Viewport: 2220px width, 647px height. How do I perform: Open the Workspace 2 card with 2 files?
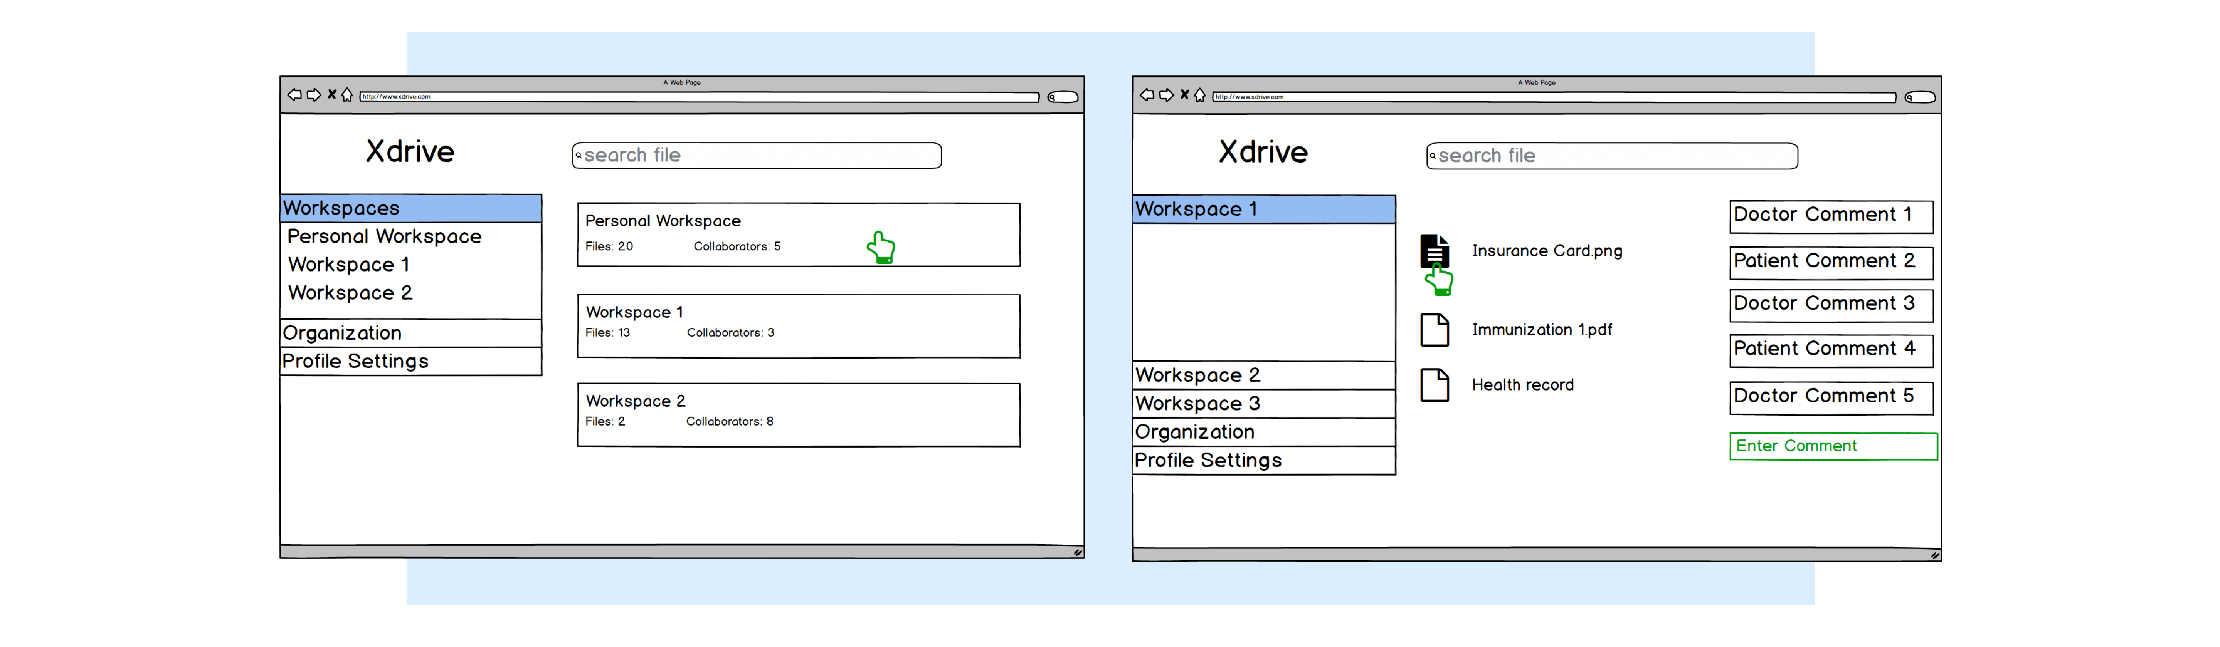[x=798, y=415]
